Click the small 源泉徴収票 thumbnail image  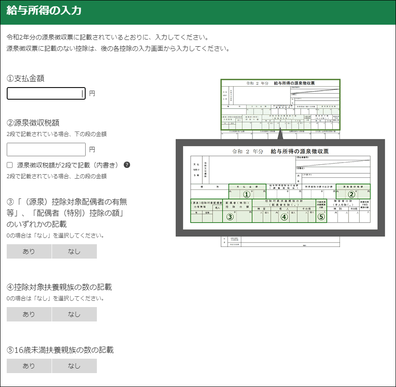pyautogui.click(x=280, y=105)
